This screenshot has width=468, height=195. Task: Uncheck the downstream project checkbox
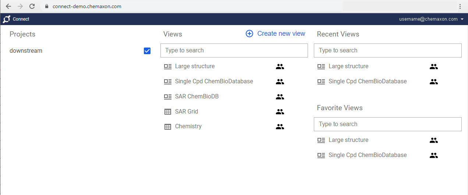(147, 51)
